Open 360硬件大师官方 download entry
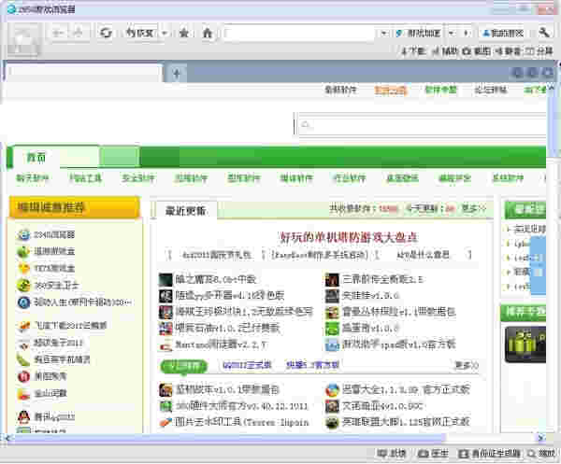The width and height of the screenshot is (561, 464). pyautogui.click(x=241, y=406)
